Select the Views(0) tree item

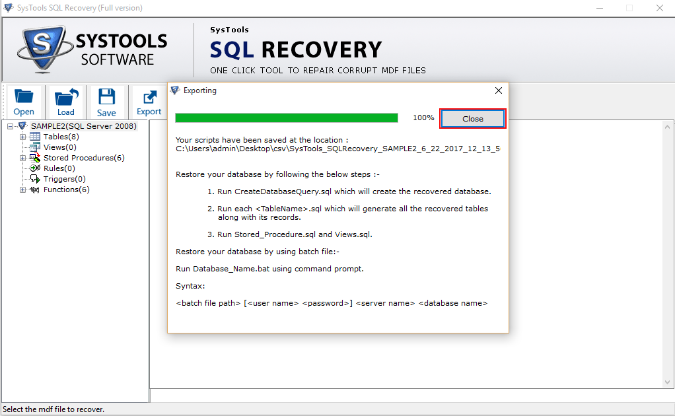tap(60, 147)
